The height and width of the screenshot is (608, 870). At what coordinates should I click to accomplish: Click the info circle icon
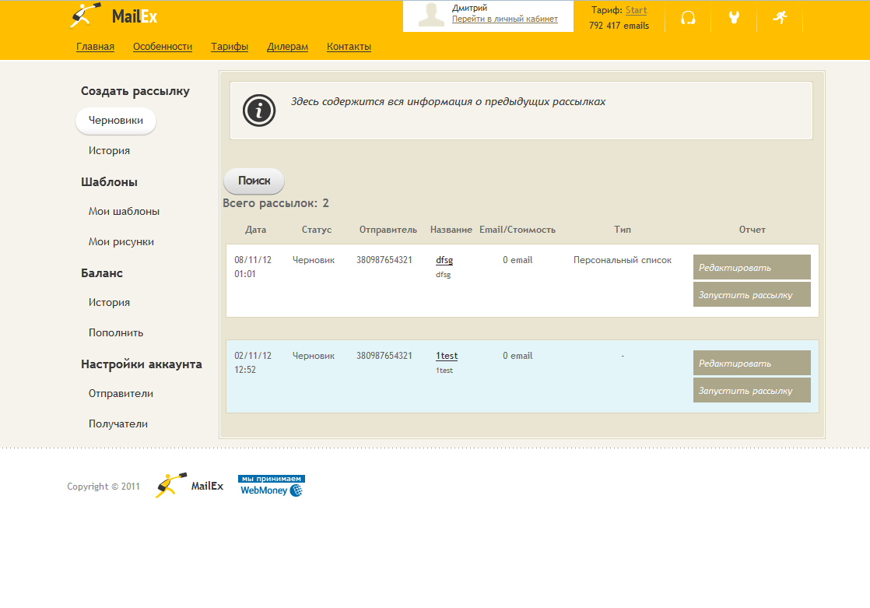[259, 111]
